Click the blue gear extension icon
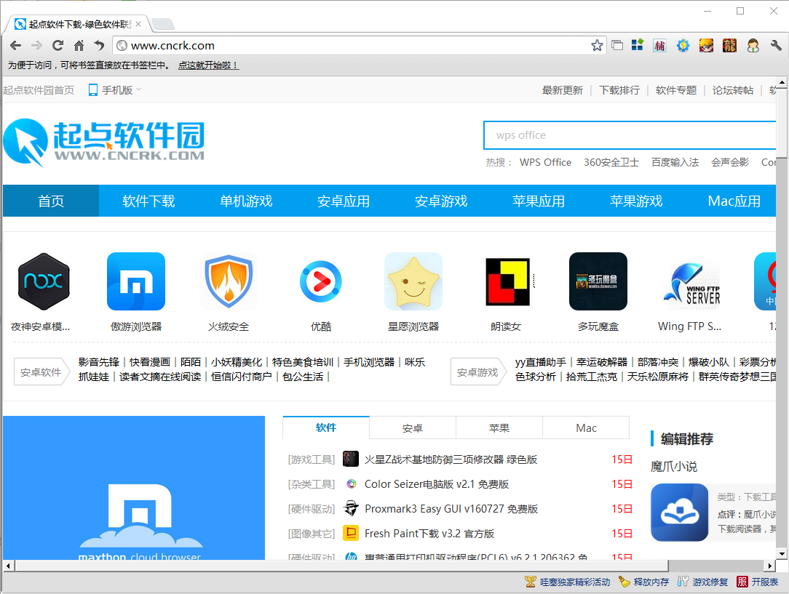The image size is (789, 594). point(683,46)
